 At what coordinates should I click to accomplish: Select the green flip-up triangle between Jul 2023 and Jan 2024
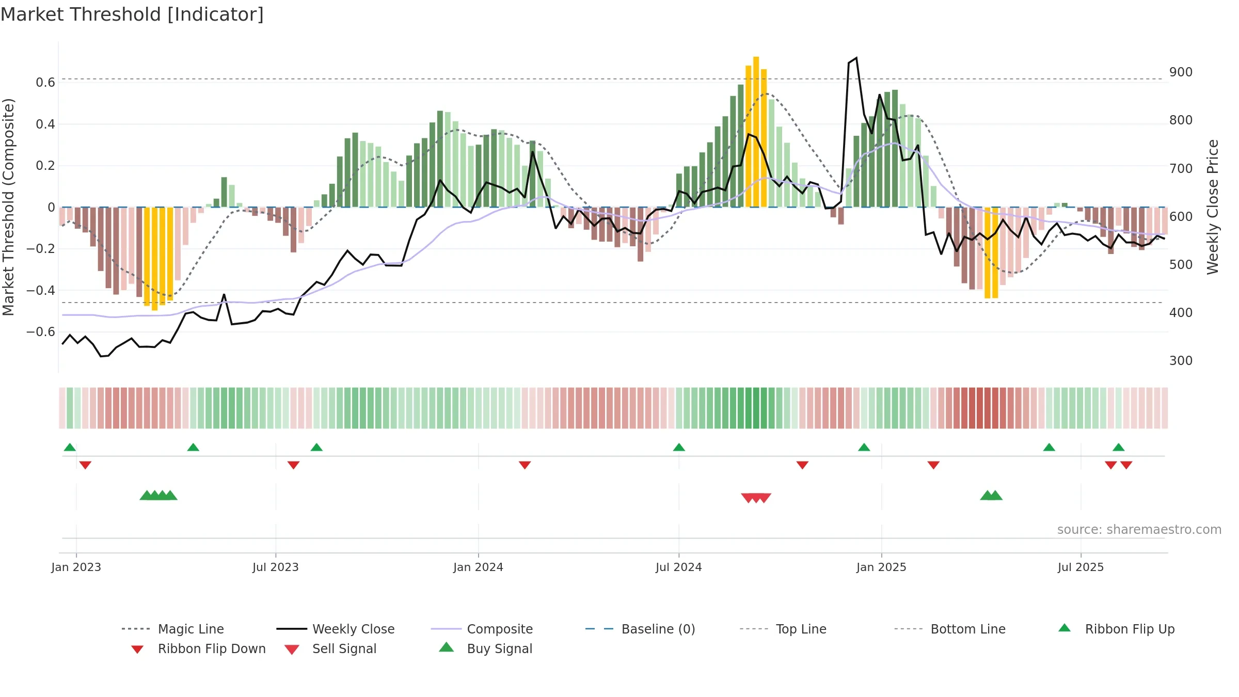316,447
